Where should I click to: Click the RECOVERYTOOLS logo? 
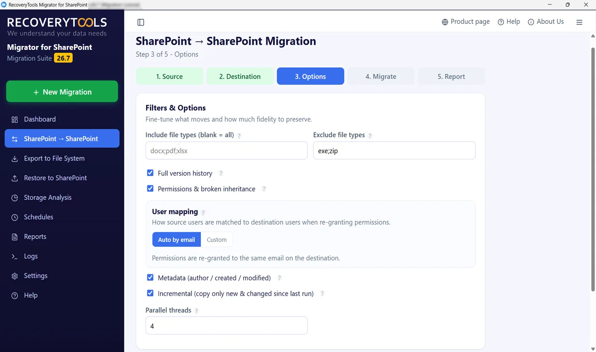(57, 22)
